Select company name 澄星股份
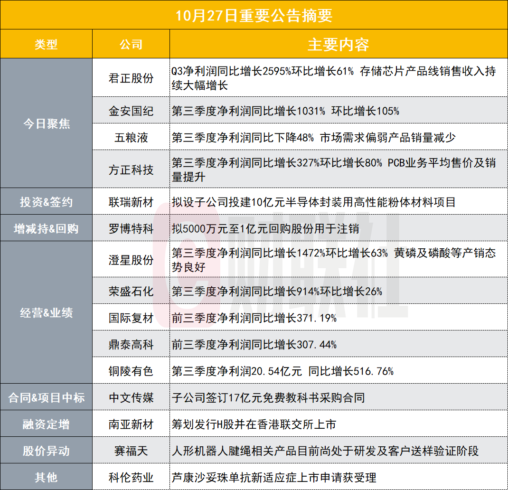The height and width of the screenshot is (490, 508). pyautogui.click(x=131, y=260)
